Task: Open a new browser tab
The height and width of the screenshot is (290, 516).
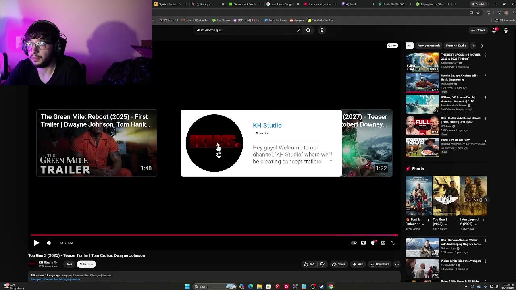Action: coord(455,4)
